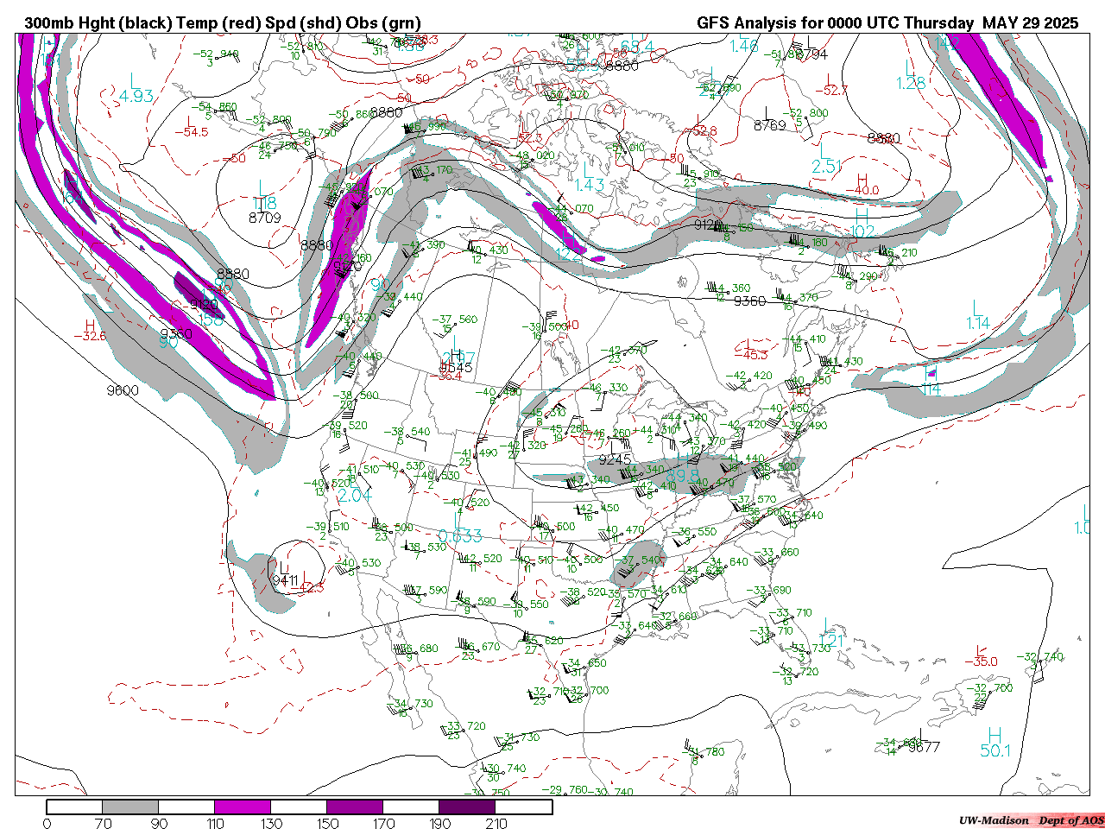Choose the darkest 190–210 colorbar segment
The height and width of the screenshot is (829, 1105).
click(x=467, y=807)
